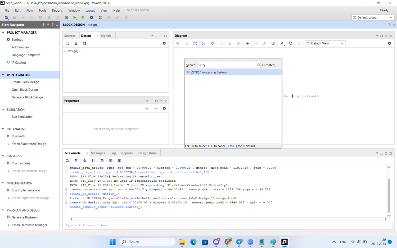Click Validate Design icon in Diagram toolbar
This screenshot has width=397, height=248.
point(273,43)
